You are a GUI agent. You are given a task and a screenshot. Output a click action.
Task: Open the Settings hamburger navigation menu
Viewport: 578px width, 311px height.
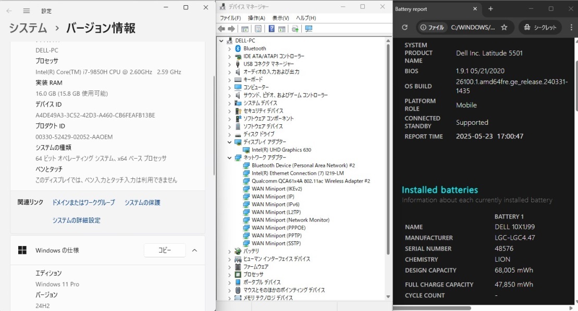[27, 11]
